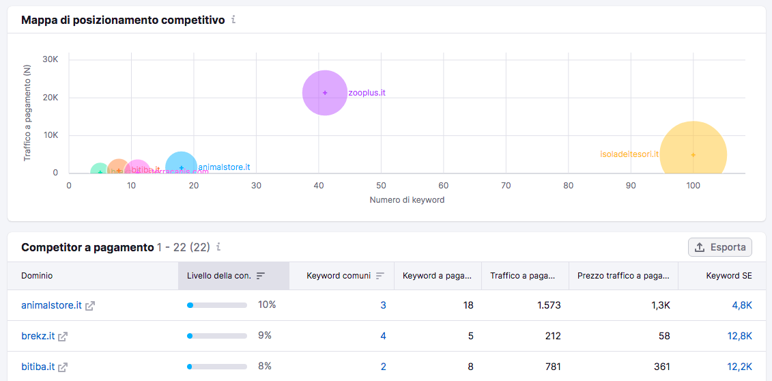Click common keywords value 3 for animalstore.it
The width and height of the screenshot is (772, 381).
point(383,305)
